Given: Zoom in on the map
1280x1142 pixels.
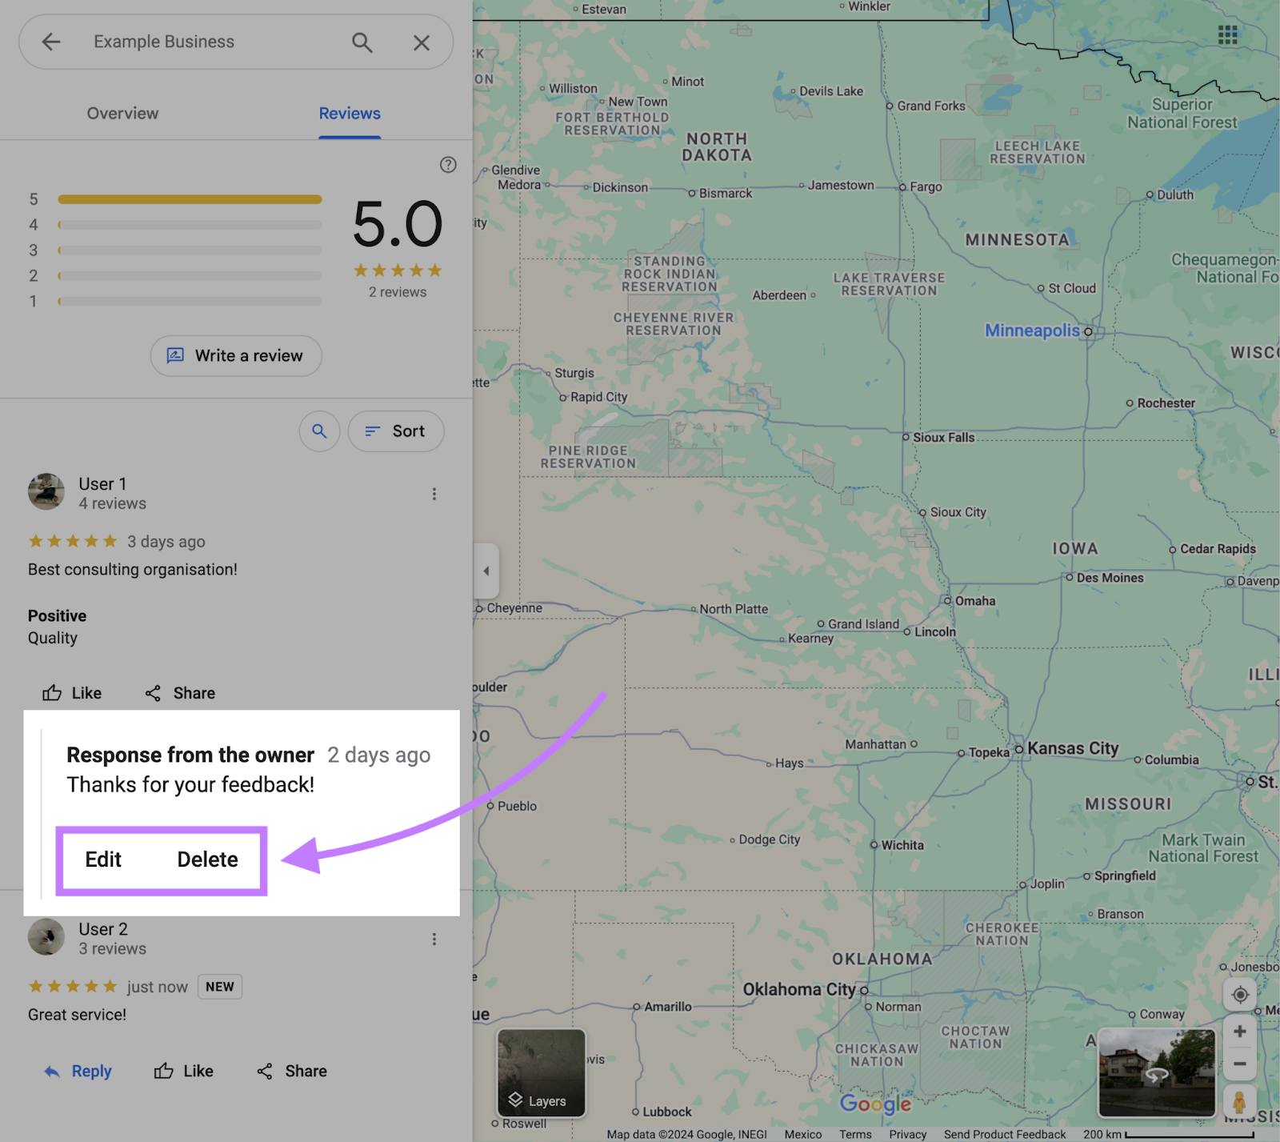Looking at the screenshot, I should [x=1240, y=1032].
